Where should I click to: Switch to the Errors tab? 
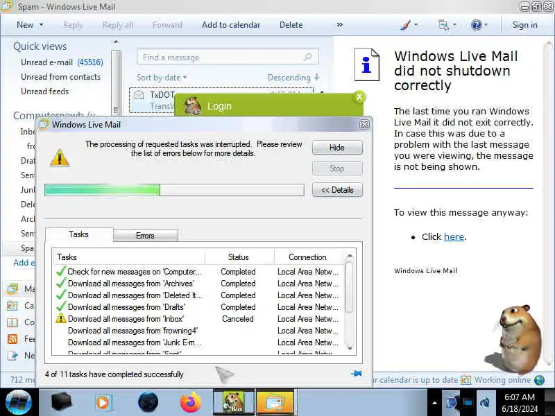pyautogui.click(x=145, y=236)
